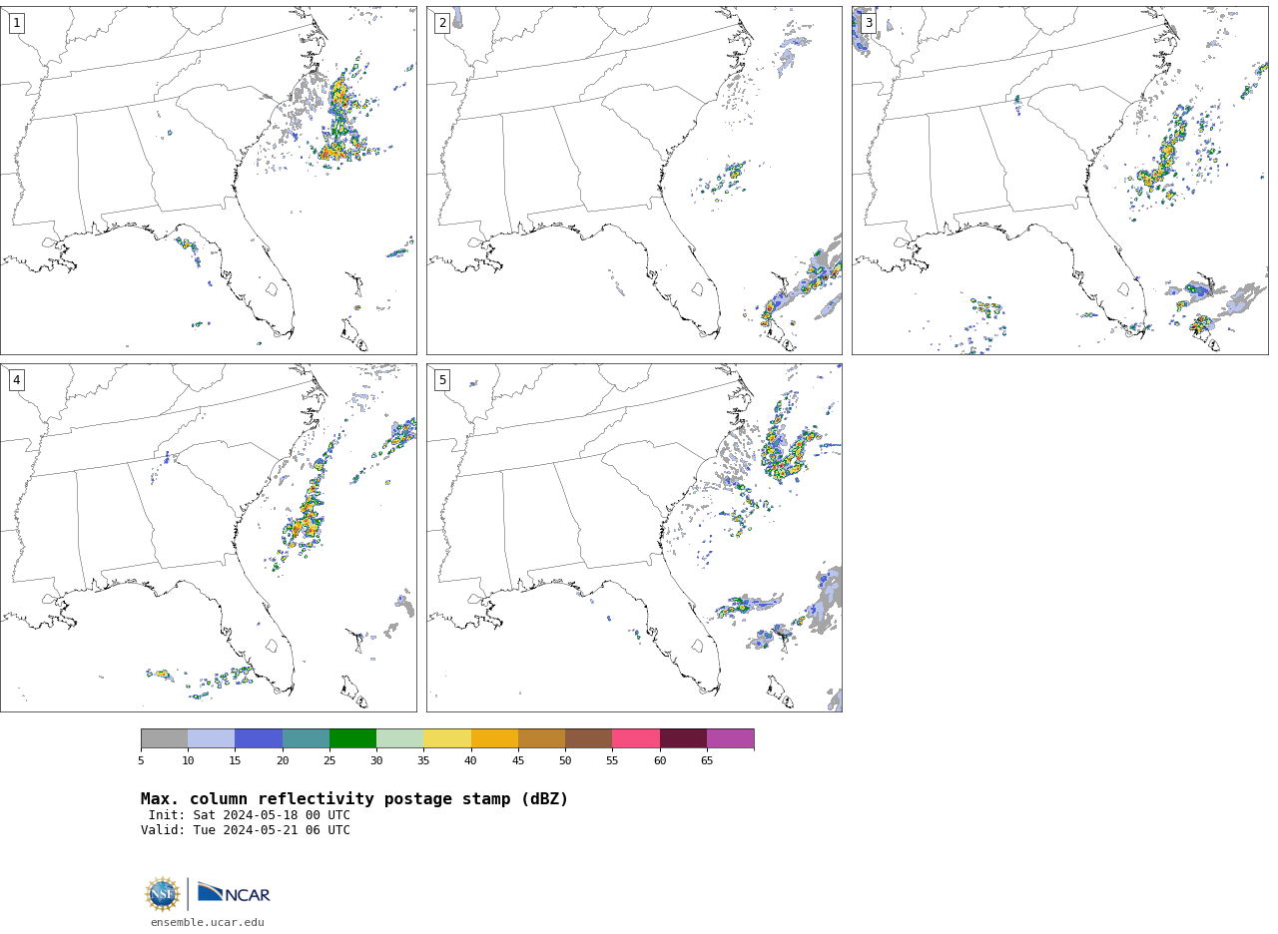This screenshot has height=934, width=1278.
Task: Click the member number 2 label box
Action: [x=442, y=23]
